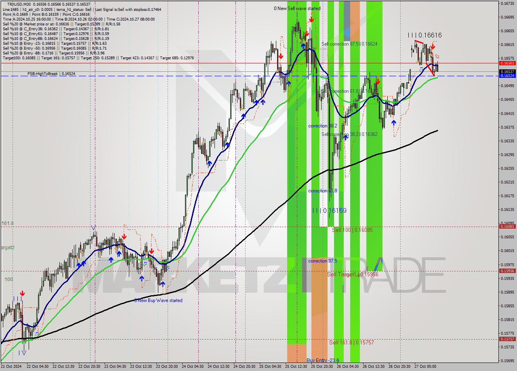Click the 'Sell correction 87.5 | 0.16624' label
The width and height of the screenshot is (517, 371).
(x=349, y=44)
